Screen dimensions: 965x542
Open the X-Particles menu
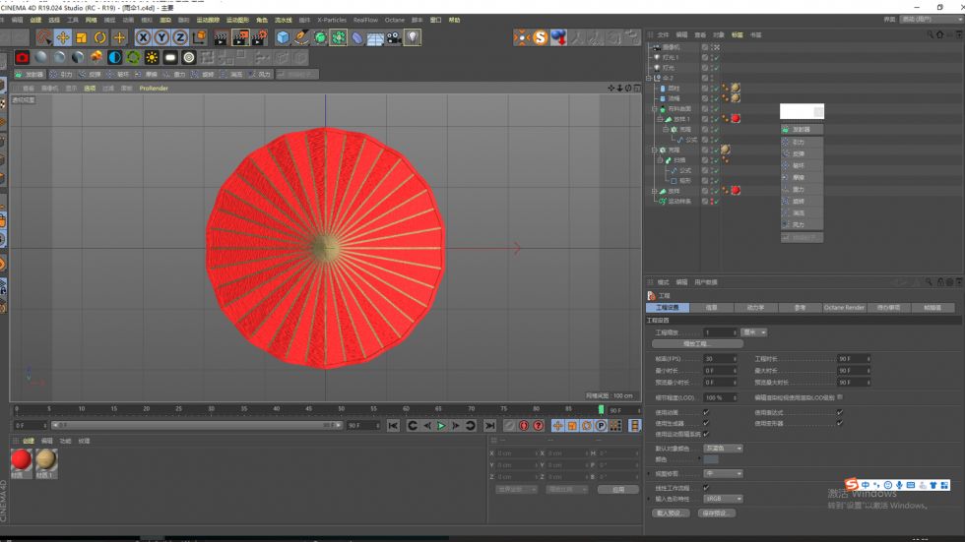point(331,20)
